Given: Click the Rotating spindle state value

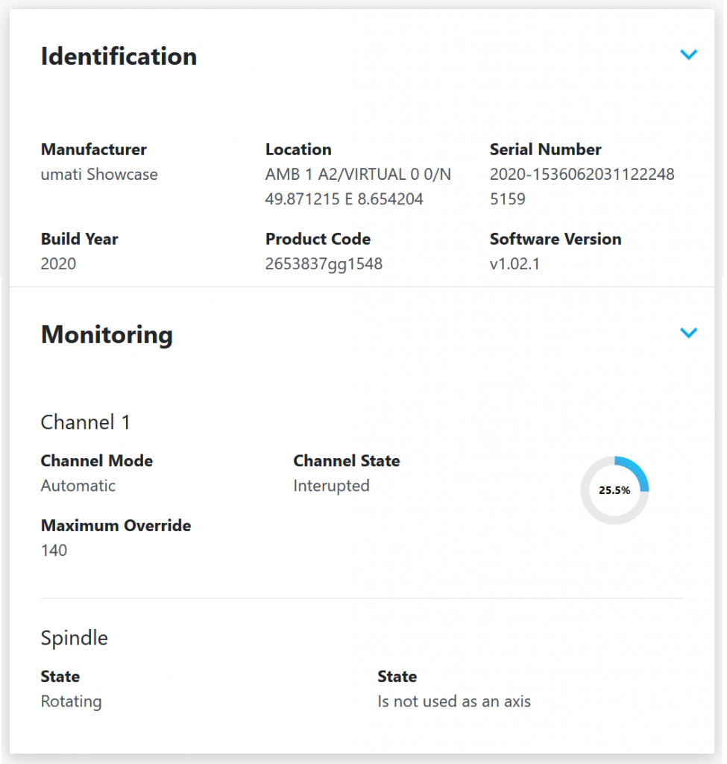Looking at the screenshot, I should (x=71, y=701).
